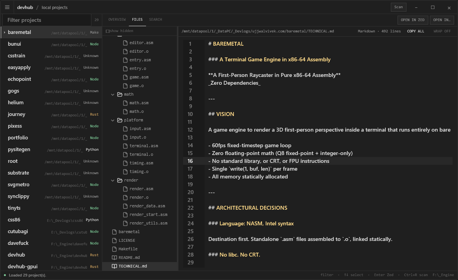The width and height of the screenshot is (458, 280).
Task: Select the tinyts project
Action: tap(51, 208)
